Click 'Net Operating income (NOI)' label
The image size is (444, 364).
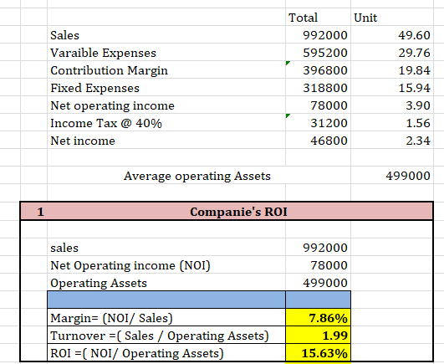(130, 265)
